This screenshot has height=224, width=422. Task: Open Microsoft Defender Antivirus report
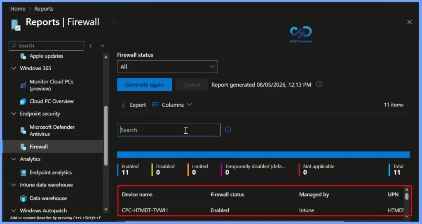click(52, 130)
